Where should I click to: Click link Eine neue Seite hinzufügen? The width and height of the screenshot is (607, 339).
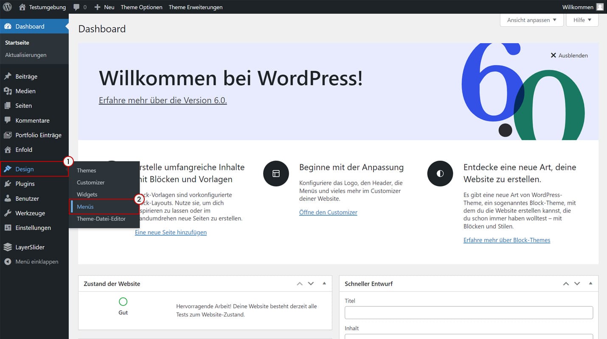pyautogui.click(x=171, y=232)
